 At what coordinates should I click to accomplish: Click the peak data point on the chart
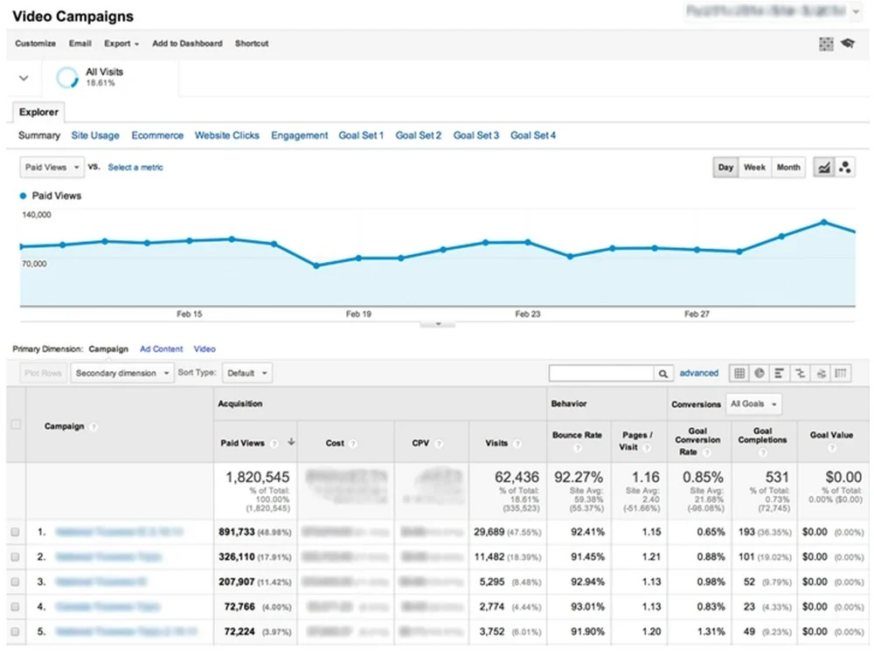824,222
